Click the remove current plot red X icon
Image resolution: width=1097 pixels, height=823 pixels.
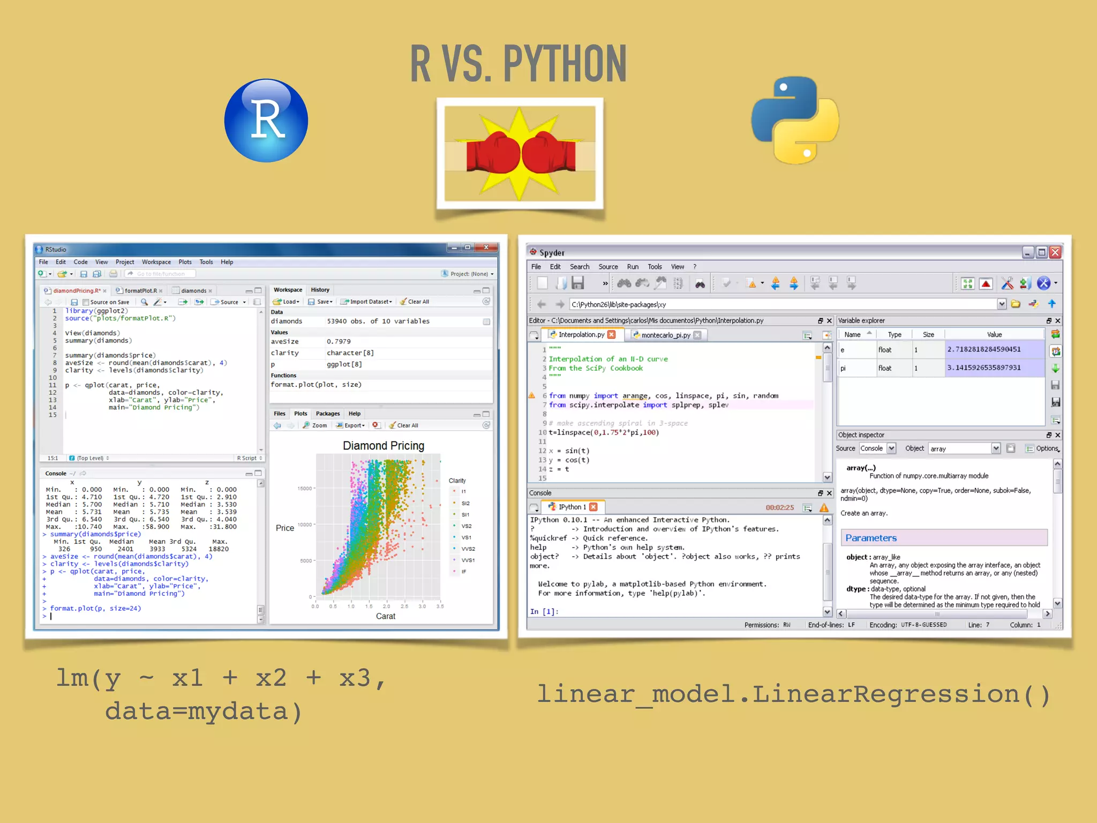(x=376, y=425)
